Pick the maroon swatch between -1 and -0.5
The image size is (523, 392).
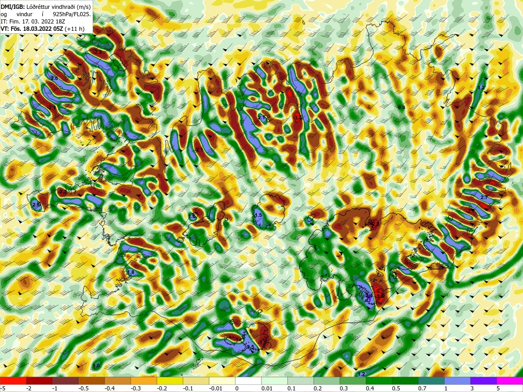tap(65, 381)
